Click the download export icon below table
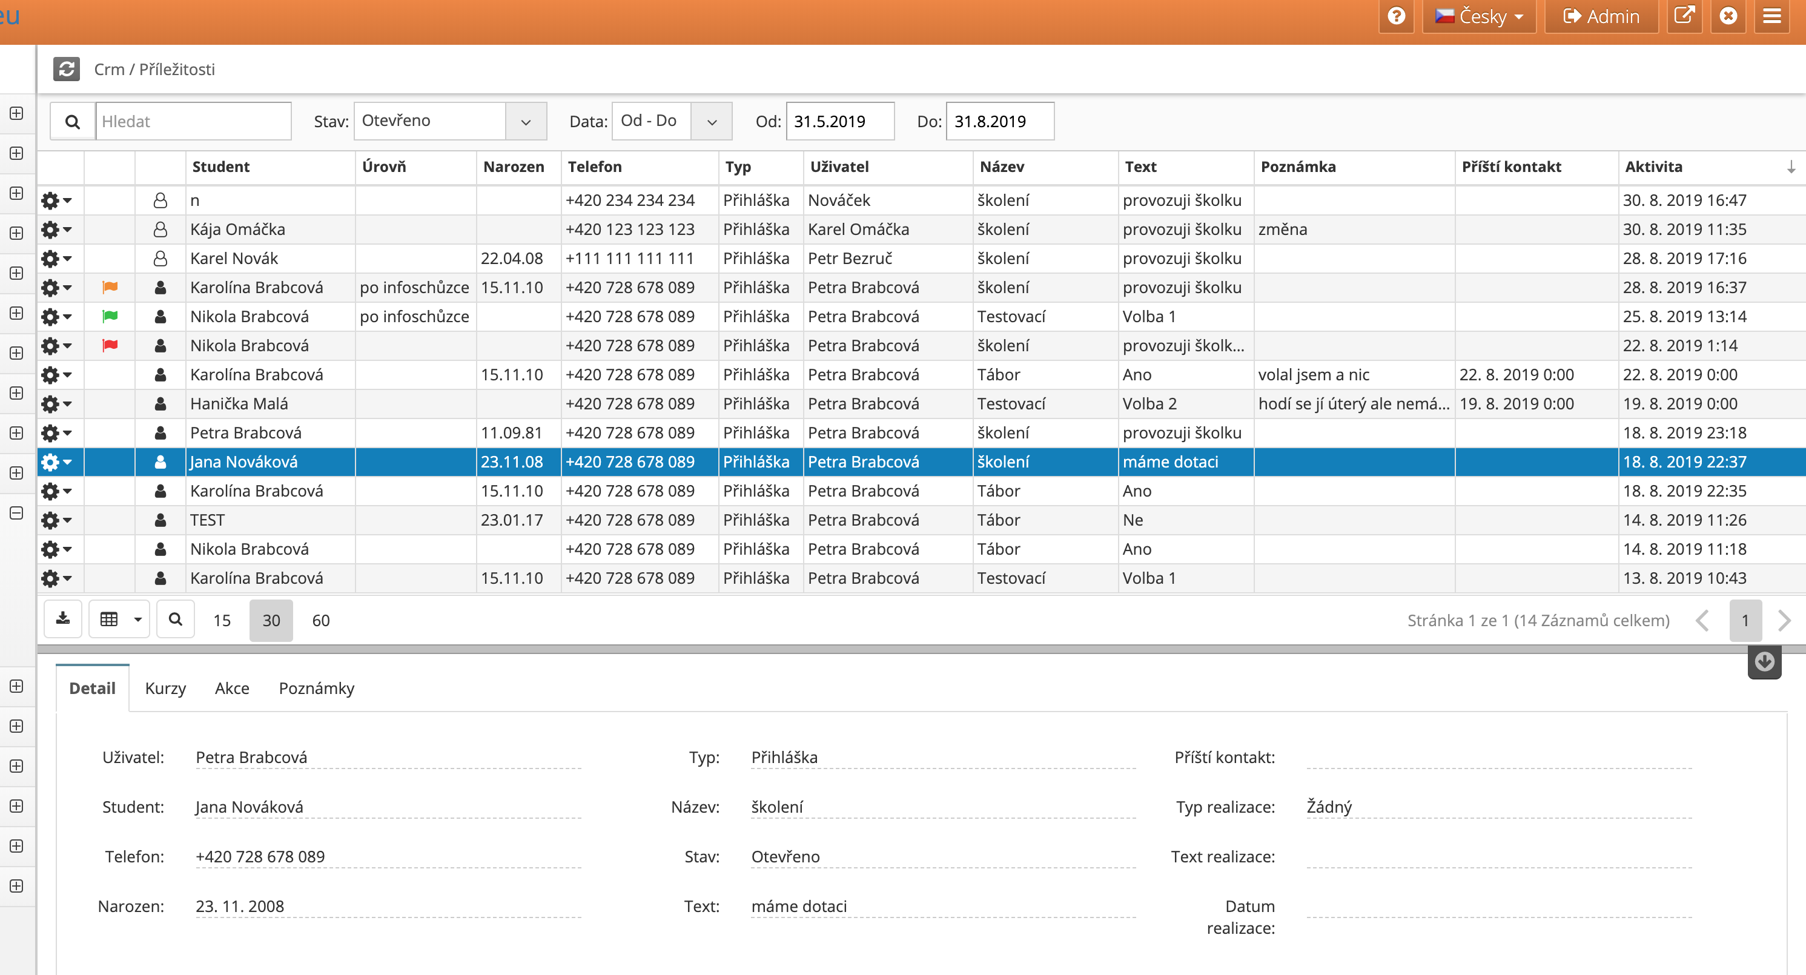The image size is (1806, 975). tap(63, 619)
